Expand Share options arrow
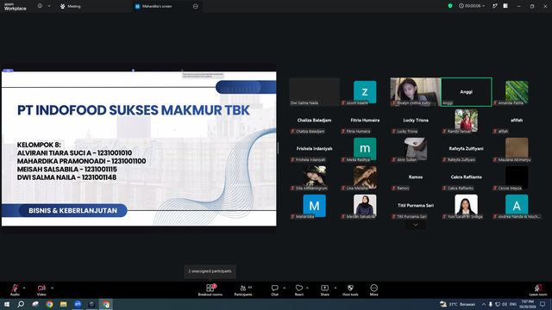Screen dimensions: 552x310 tap(336, 288)
